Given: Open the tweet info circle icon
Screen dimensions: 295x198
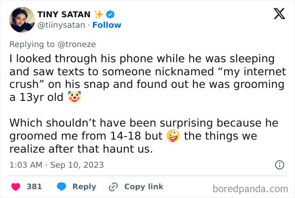Looking at the screenshot, I should click(279, 165).
